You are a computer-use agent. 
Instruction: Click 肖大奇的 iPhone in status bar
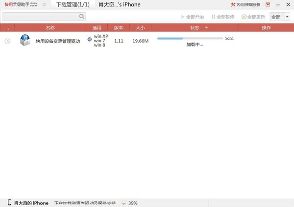pos(31,203)
